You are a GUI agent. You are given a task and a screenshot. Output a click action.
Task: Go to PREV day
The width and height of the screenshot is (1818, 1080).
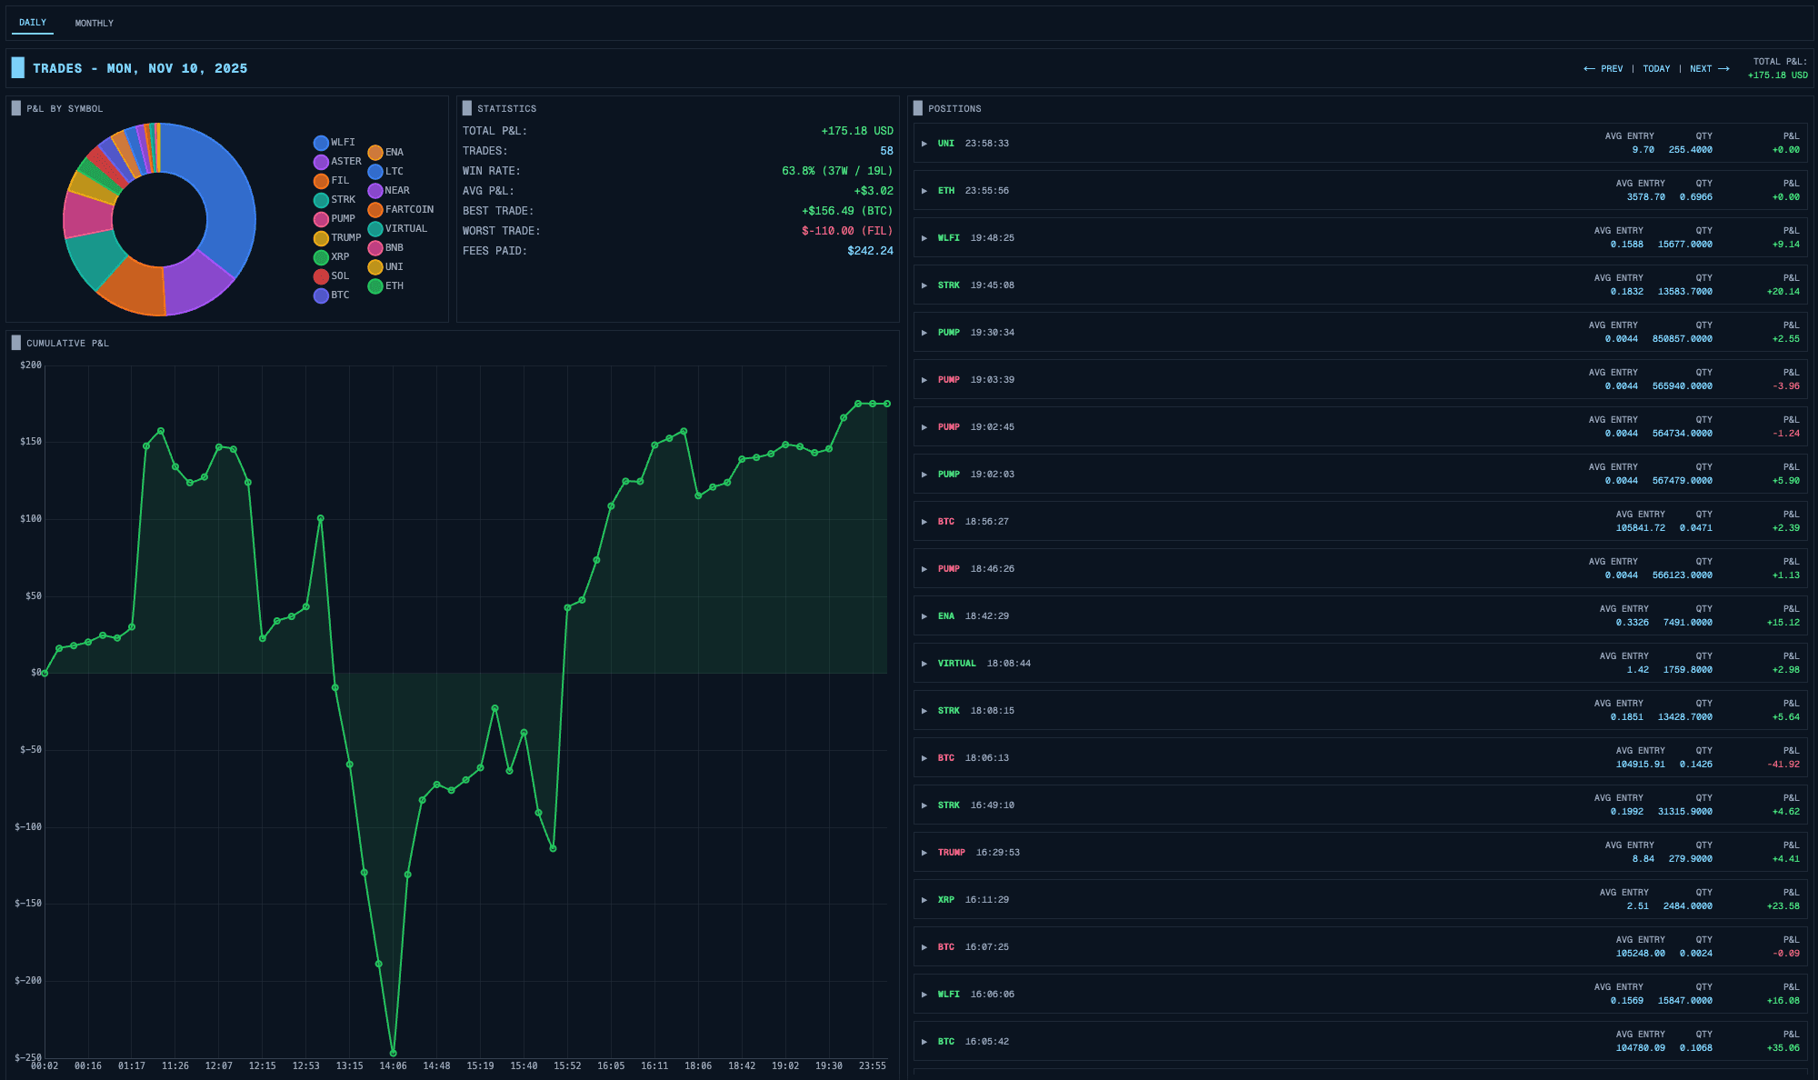point(1603,69)
